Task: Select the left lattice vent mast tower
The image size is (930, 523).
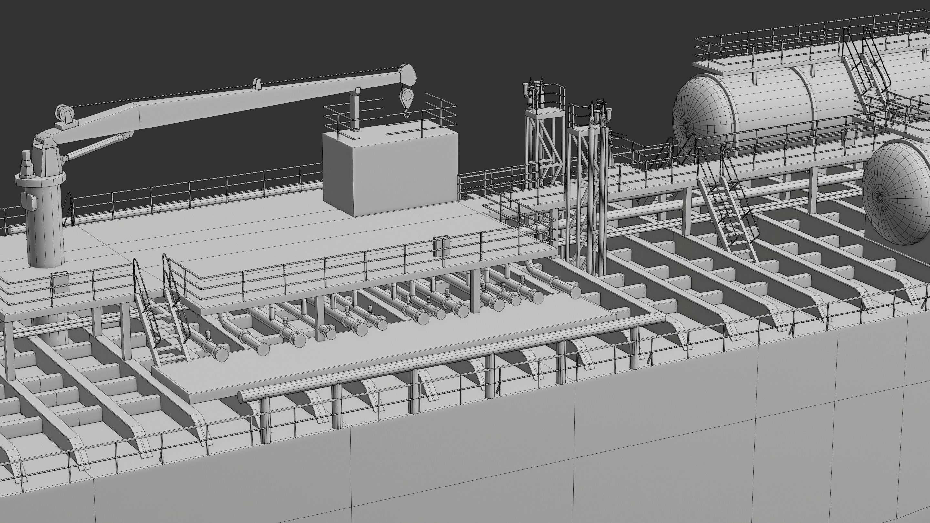Action: pos(545,144)
